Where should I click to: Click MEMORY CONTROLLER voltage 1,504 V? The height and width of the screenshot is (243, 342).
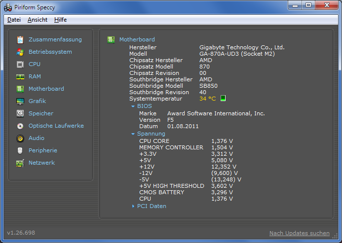coord(222,147)
